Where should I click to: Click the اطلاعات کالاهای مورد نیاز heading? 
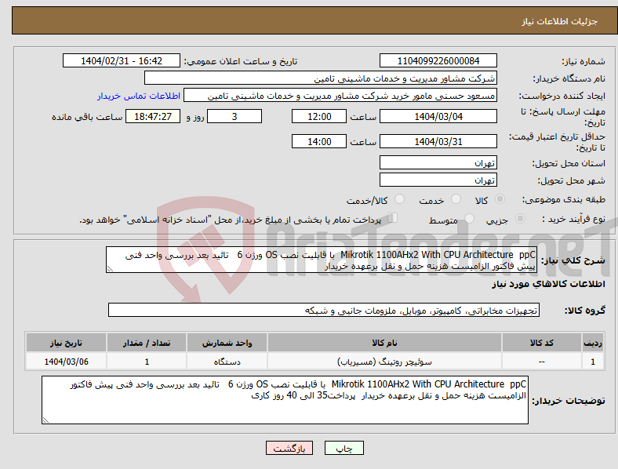(x=548, y=284)
